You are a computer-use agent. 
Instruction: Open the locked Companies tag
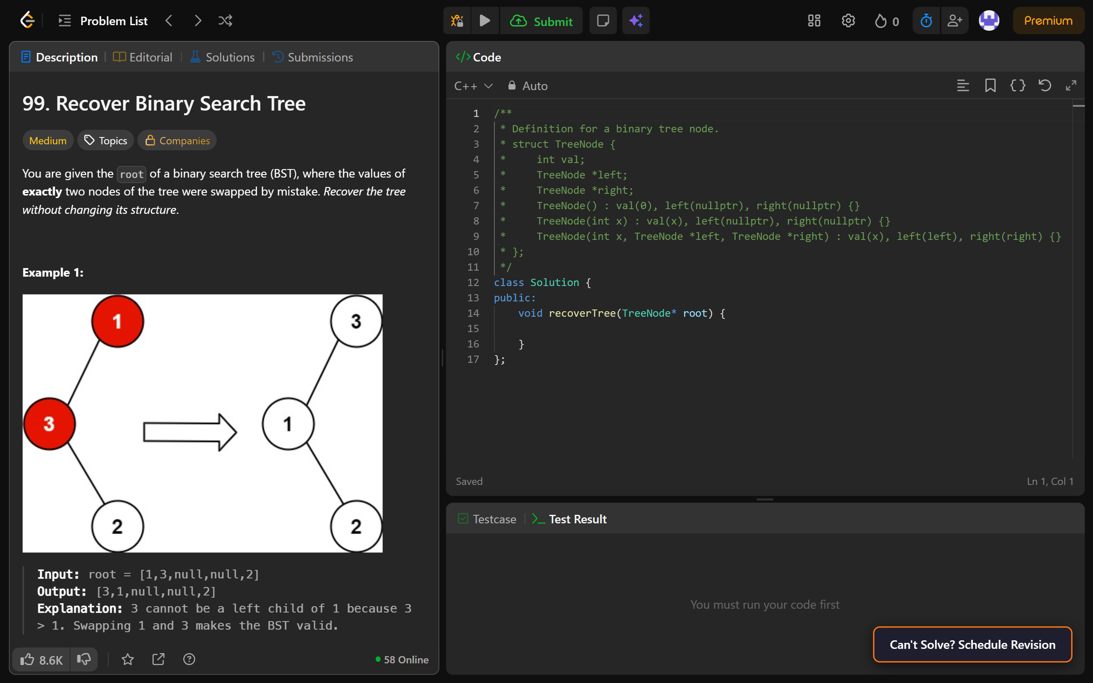tap(177, 140)
